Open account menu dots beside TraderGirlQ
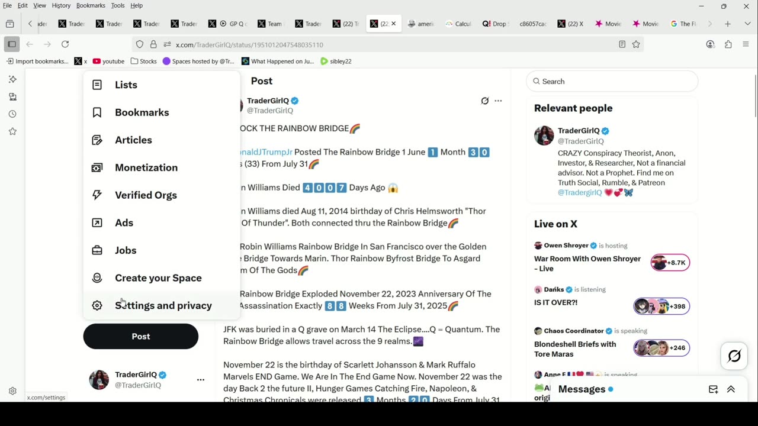 [201, 380]
